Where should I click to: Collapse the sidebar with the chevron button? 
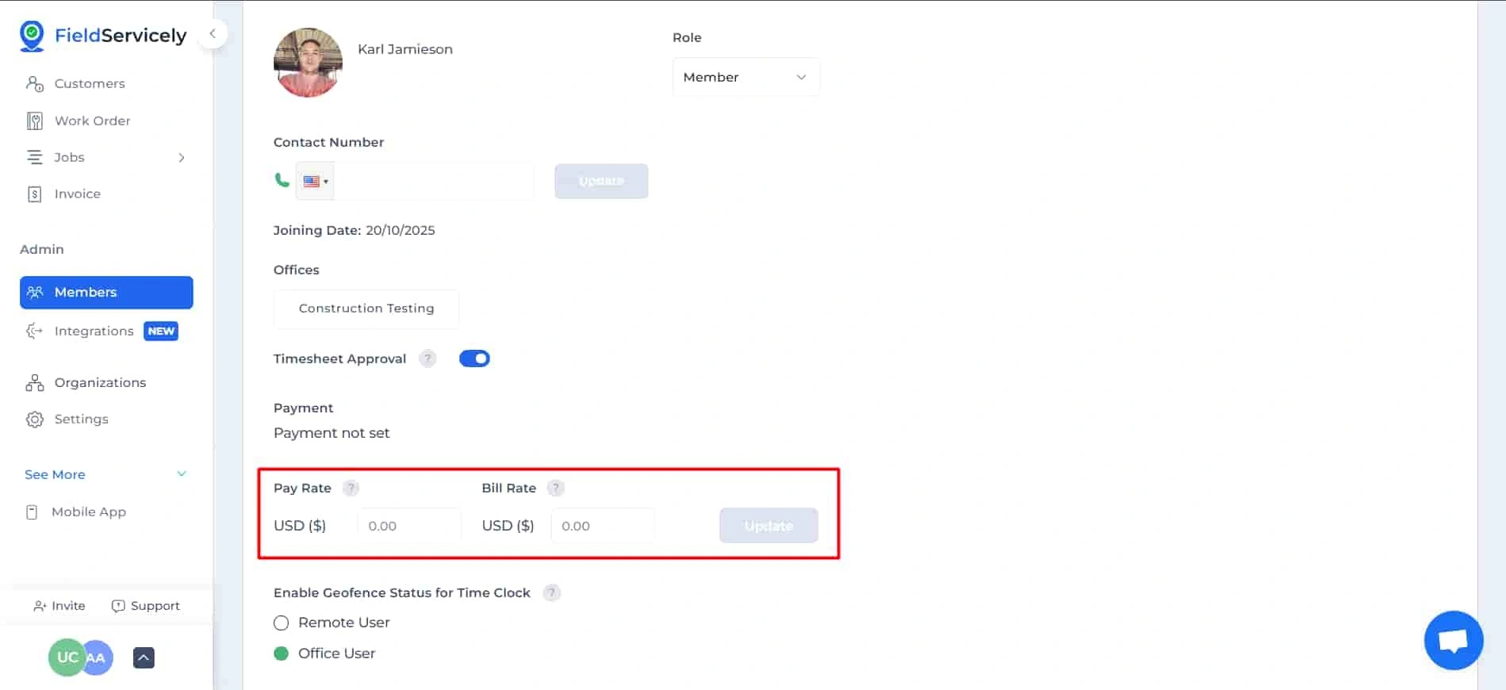(x=213, y=33)
